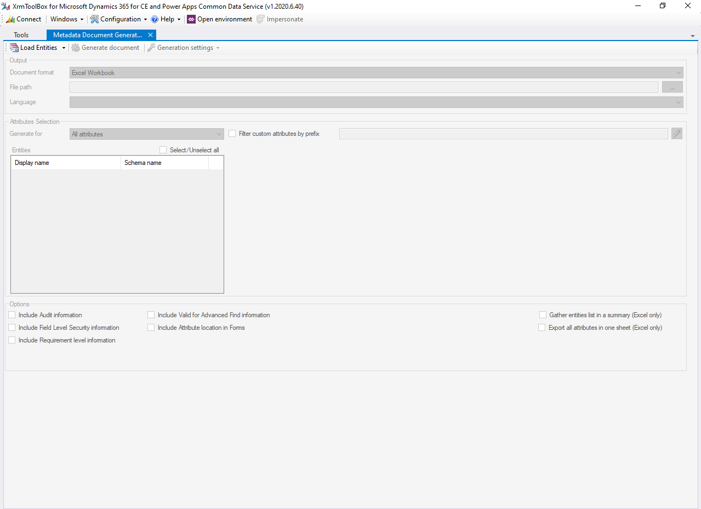
Task: Click the Load Entities icon
Action: 14,48
